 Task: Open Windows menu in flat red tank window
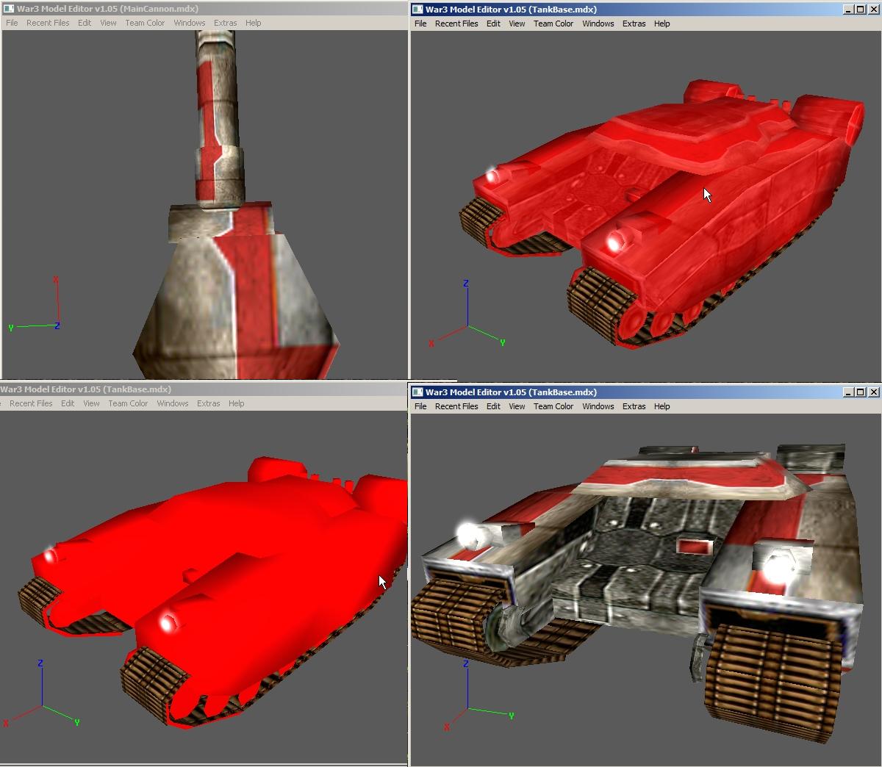tap(173, 403)
